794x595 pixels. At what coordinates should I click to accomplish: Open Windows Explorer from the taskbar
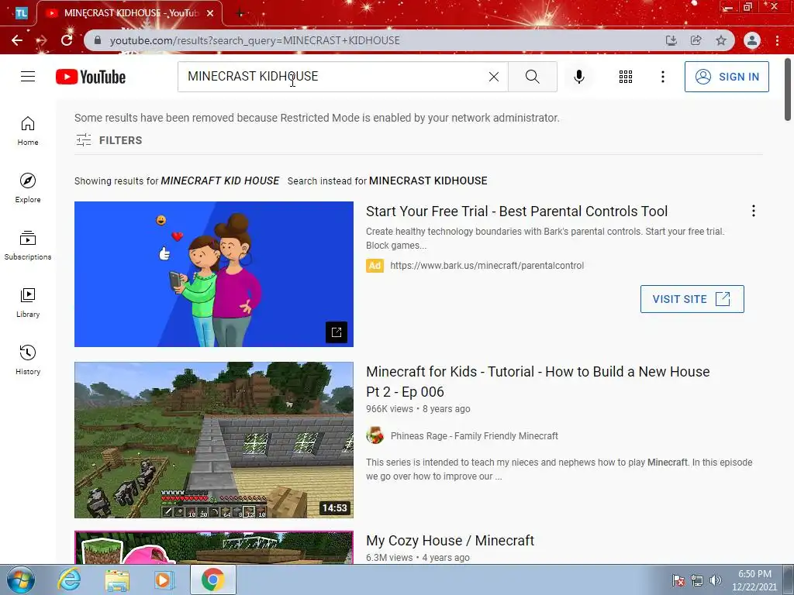pyautogui.click(x=117, y=580)
